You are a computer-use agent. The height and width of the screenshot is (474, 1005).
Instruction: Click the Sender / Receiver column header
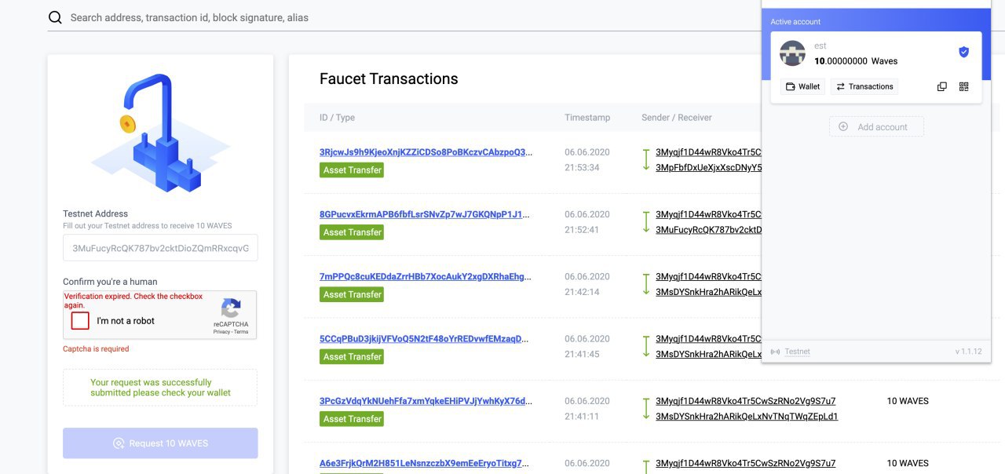pos(677,118)
